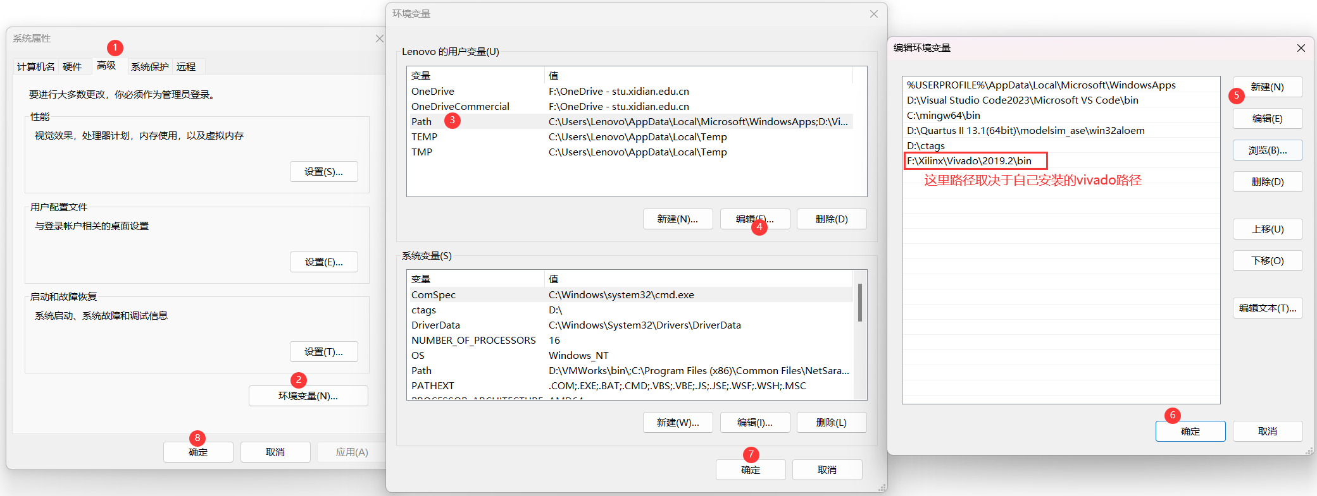The width and height of the screenshot is (1317, 496).
Task: Select the system Path variable row
Action: 630,371
